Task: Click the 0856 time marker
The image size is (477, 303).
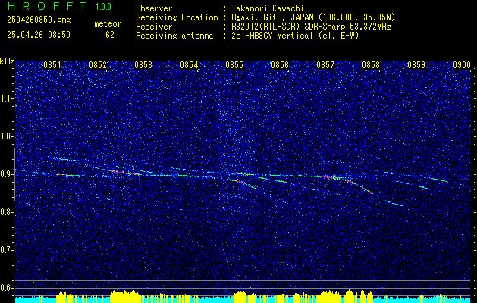Action: (x=280, y=65)
